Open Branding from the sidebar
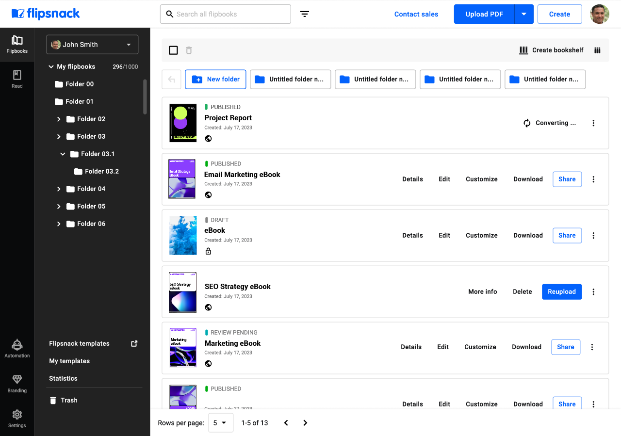This screenshot has height=436, width=621. tap(17, 383)
